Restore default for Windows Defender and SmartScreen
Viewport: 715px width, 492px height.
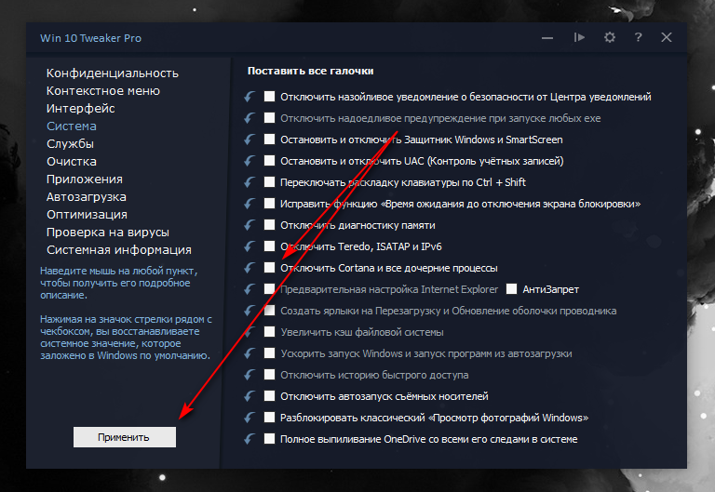click(x=250, y=140)
